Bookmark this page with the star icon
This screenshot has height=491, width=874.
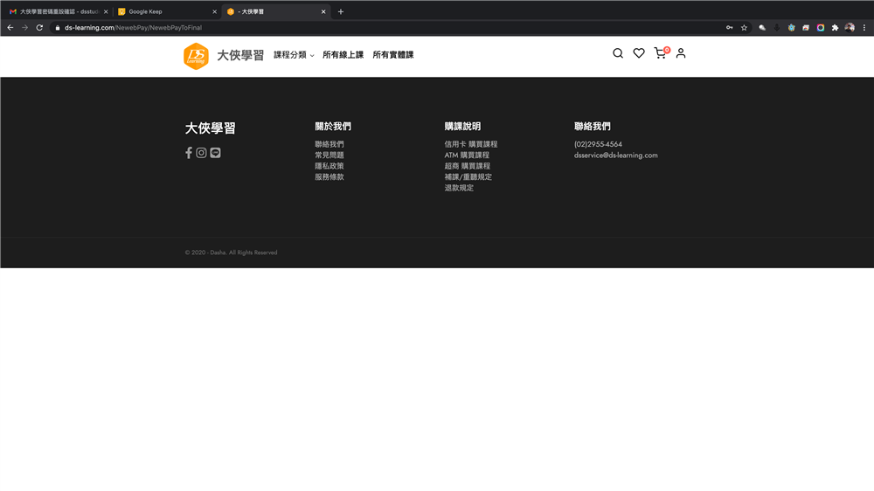(x=744, y=28)
